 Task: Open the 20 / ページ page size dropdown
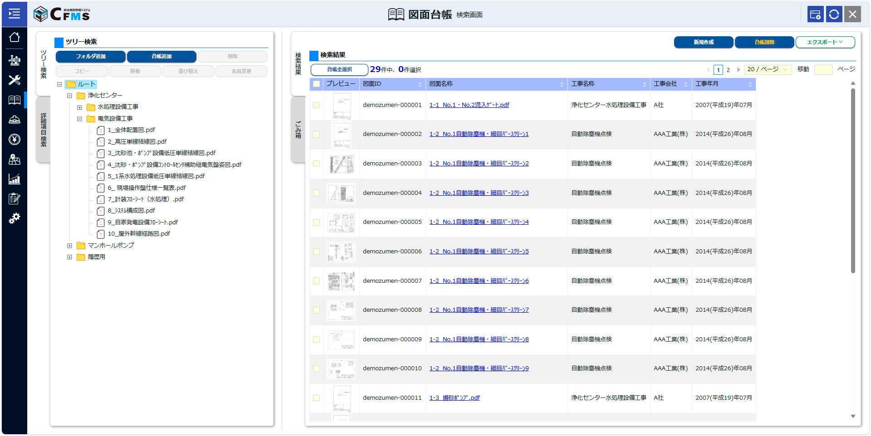pos(768,69)
